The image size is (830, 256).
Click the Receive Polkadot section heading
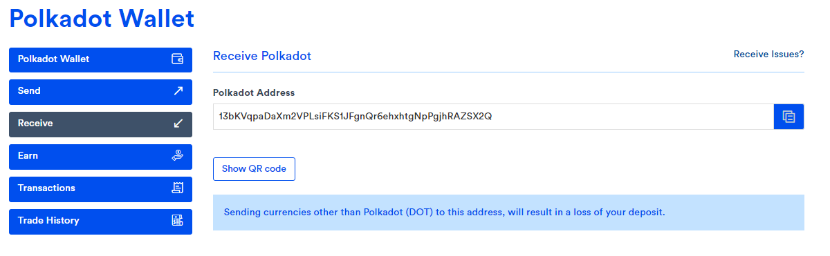(x=262, y=56)
